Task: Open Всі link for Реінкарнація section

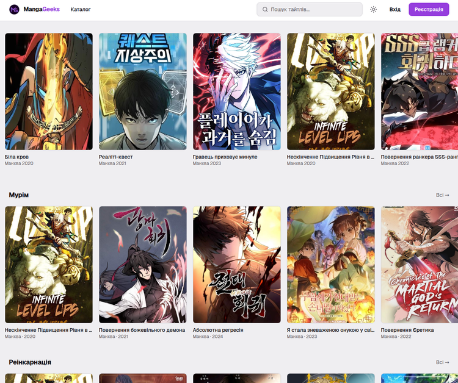Action: 442,362
